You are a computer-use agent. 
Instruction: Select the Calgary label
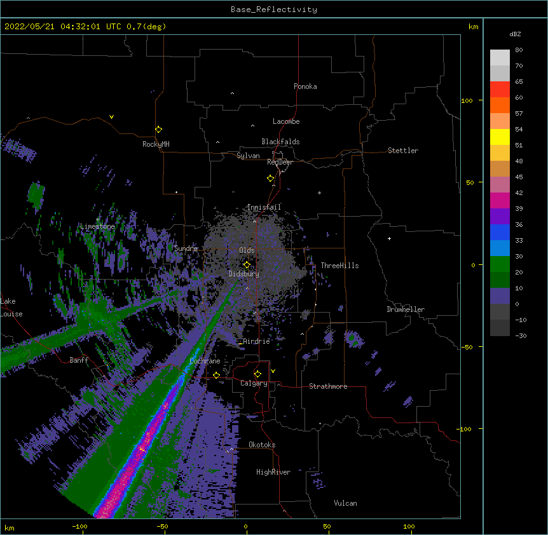pos(254,383)
